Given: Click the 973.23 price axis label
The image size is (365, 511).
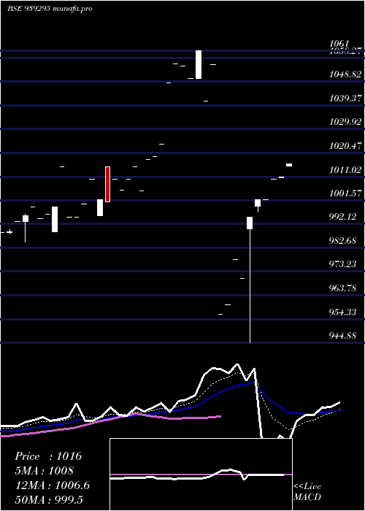Looking at the screenshot, I should [x=342, y=264].
